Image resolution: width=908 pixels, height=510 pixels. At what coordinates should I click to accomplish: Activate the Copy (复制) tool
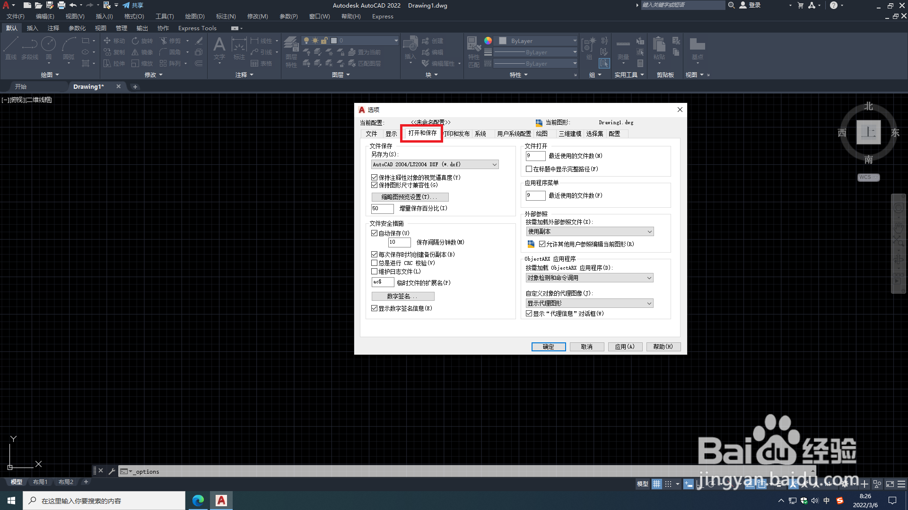tap(114, 52)
